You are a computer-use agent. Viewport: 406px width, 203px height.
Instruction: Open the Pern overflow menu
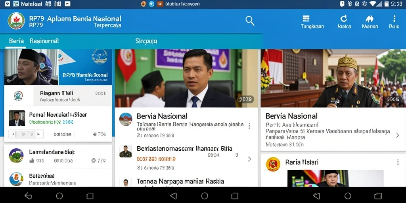[394, 18]
